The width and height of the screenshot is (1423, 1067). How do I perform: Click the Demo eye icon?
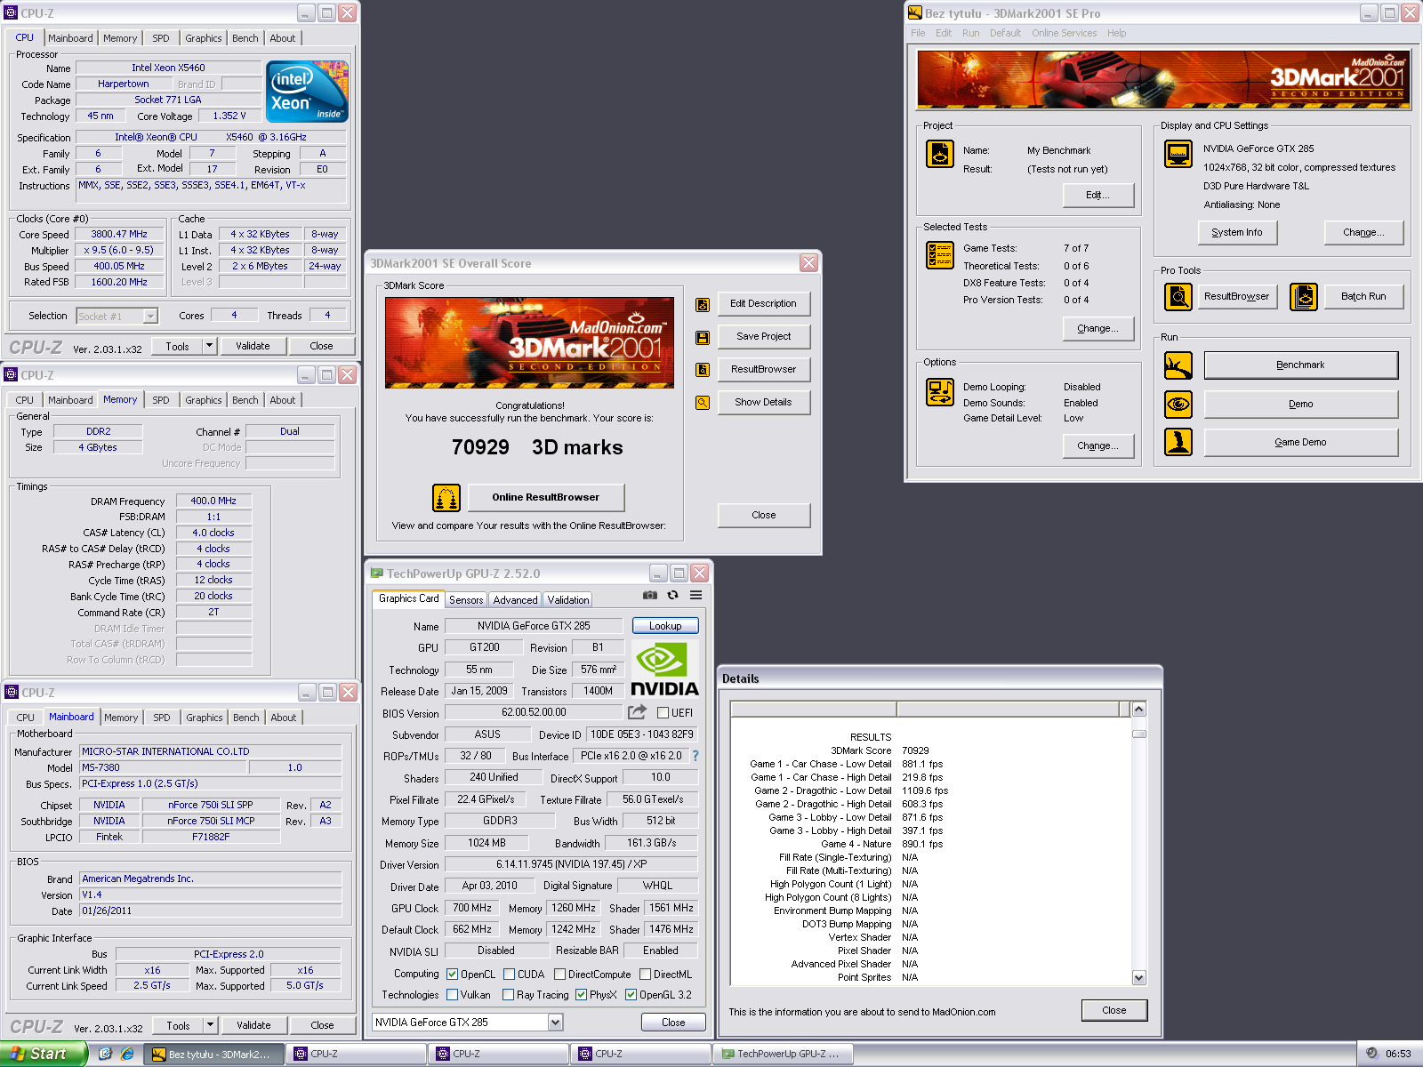coord(1178,404)
